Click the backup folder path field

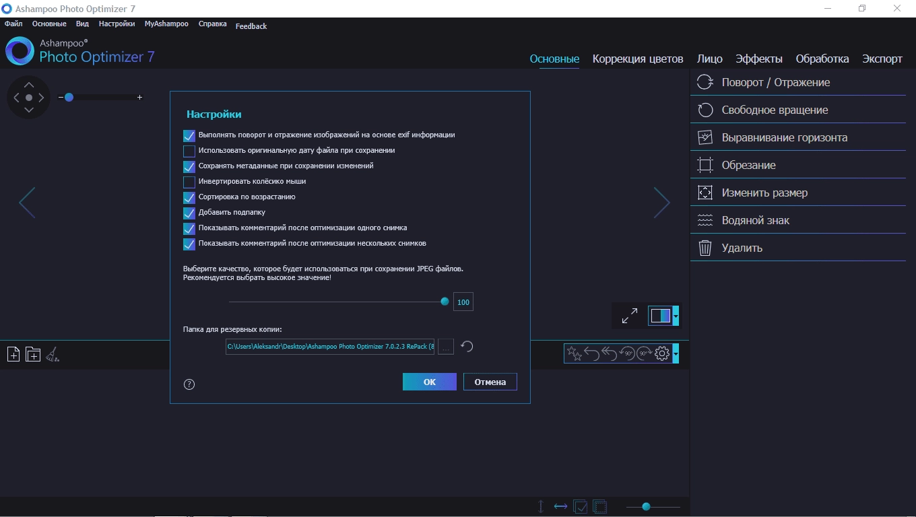click(330, 347)
